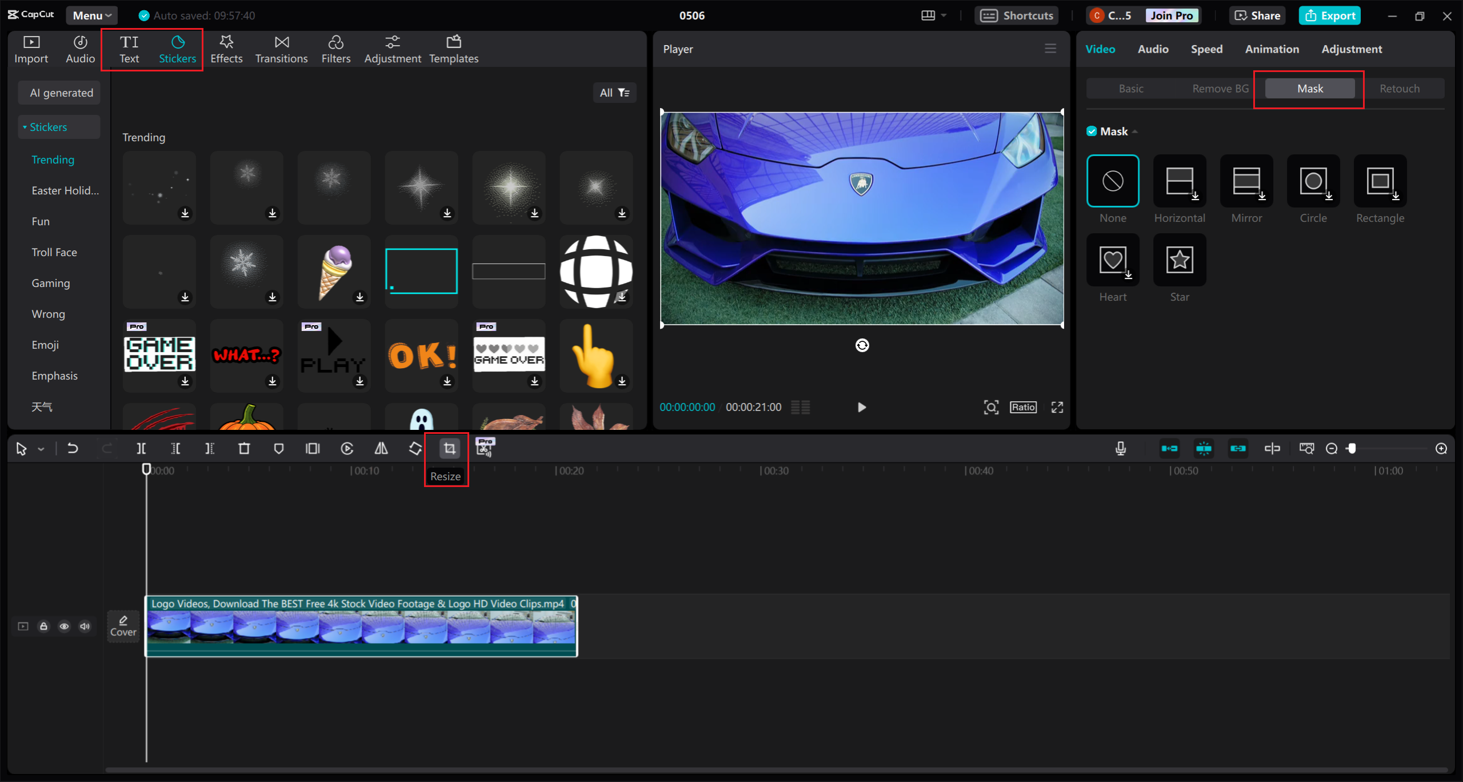Click the fullscreen preview icon in Player
Viewport: 1463px width, 782px height.
[1057, 407]
